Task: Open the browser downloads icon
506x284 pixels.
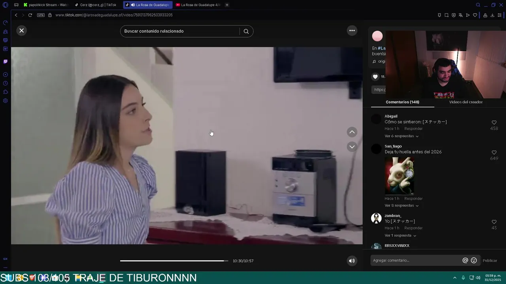Action: [x=492, y=15]
